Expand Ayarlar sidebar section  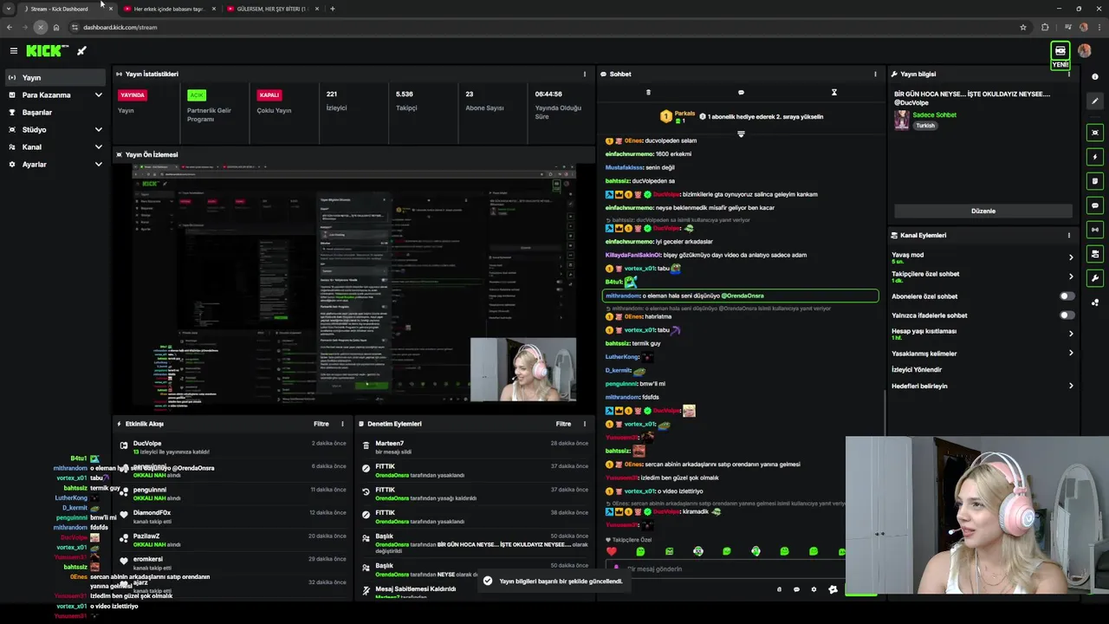click(55, 165)
